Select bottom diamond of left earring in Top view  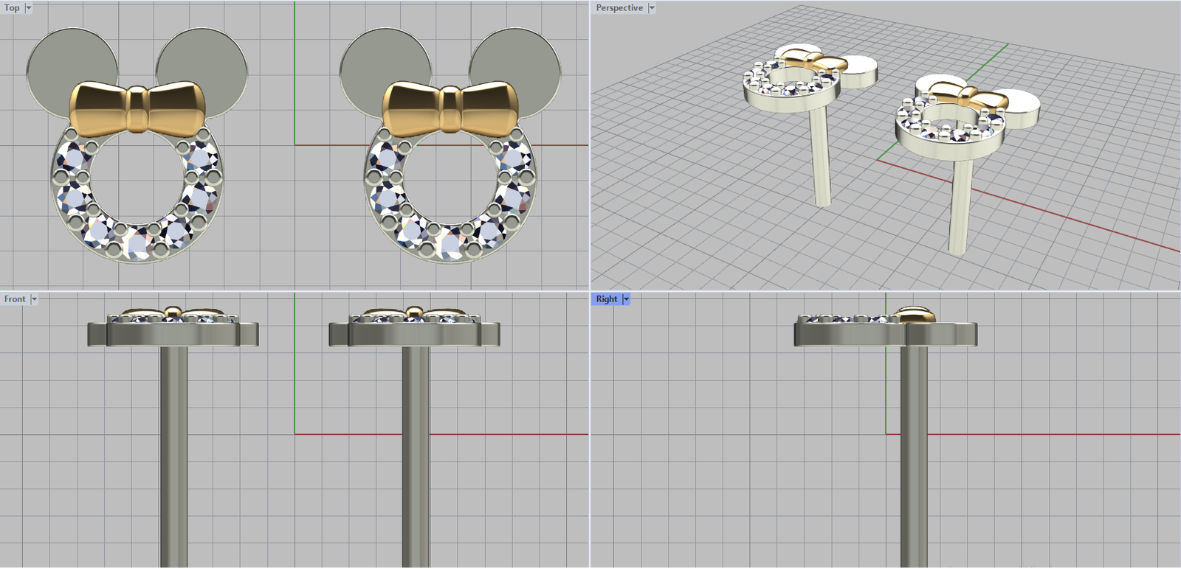138,242
